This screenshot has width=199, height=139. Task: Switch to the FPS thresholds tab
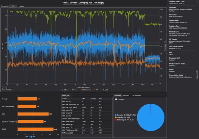[x=137, y=95]
